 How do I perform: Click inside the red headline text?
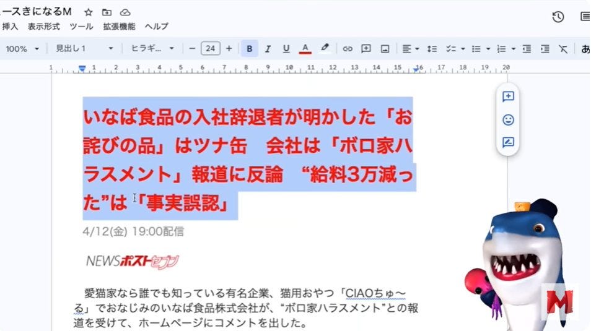coord(248,160)
